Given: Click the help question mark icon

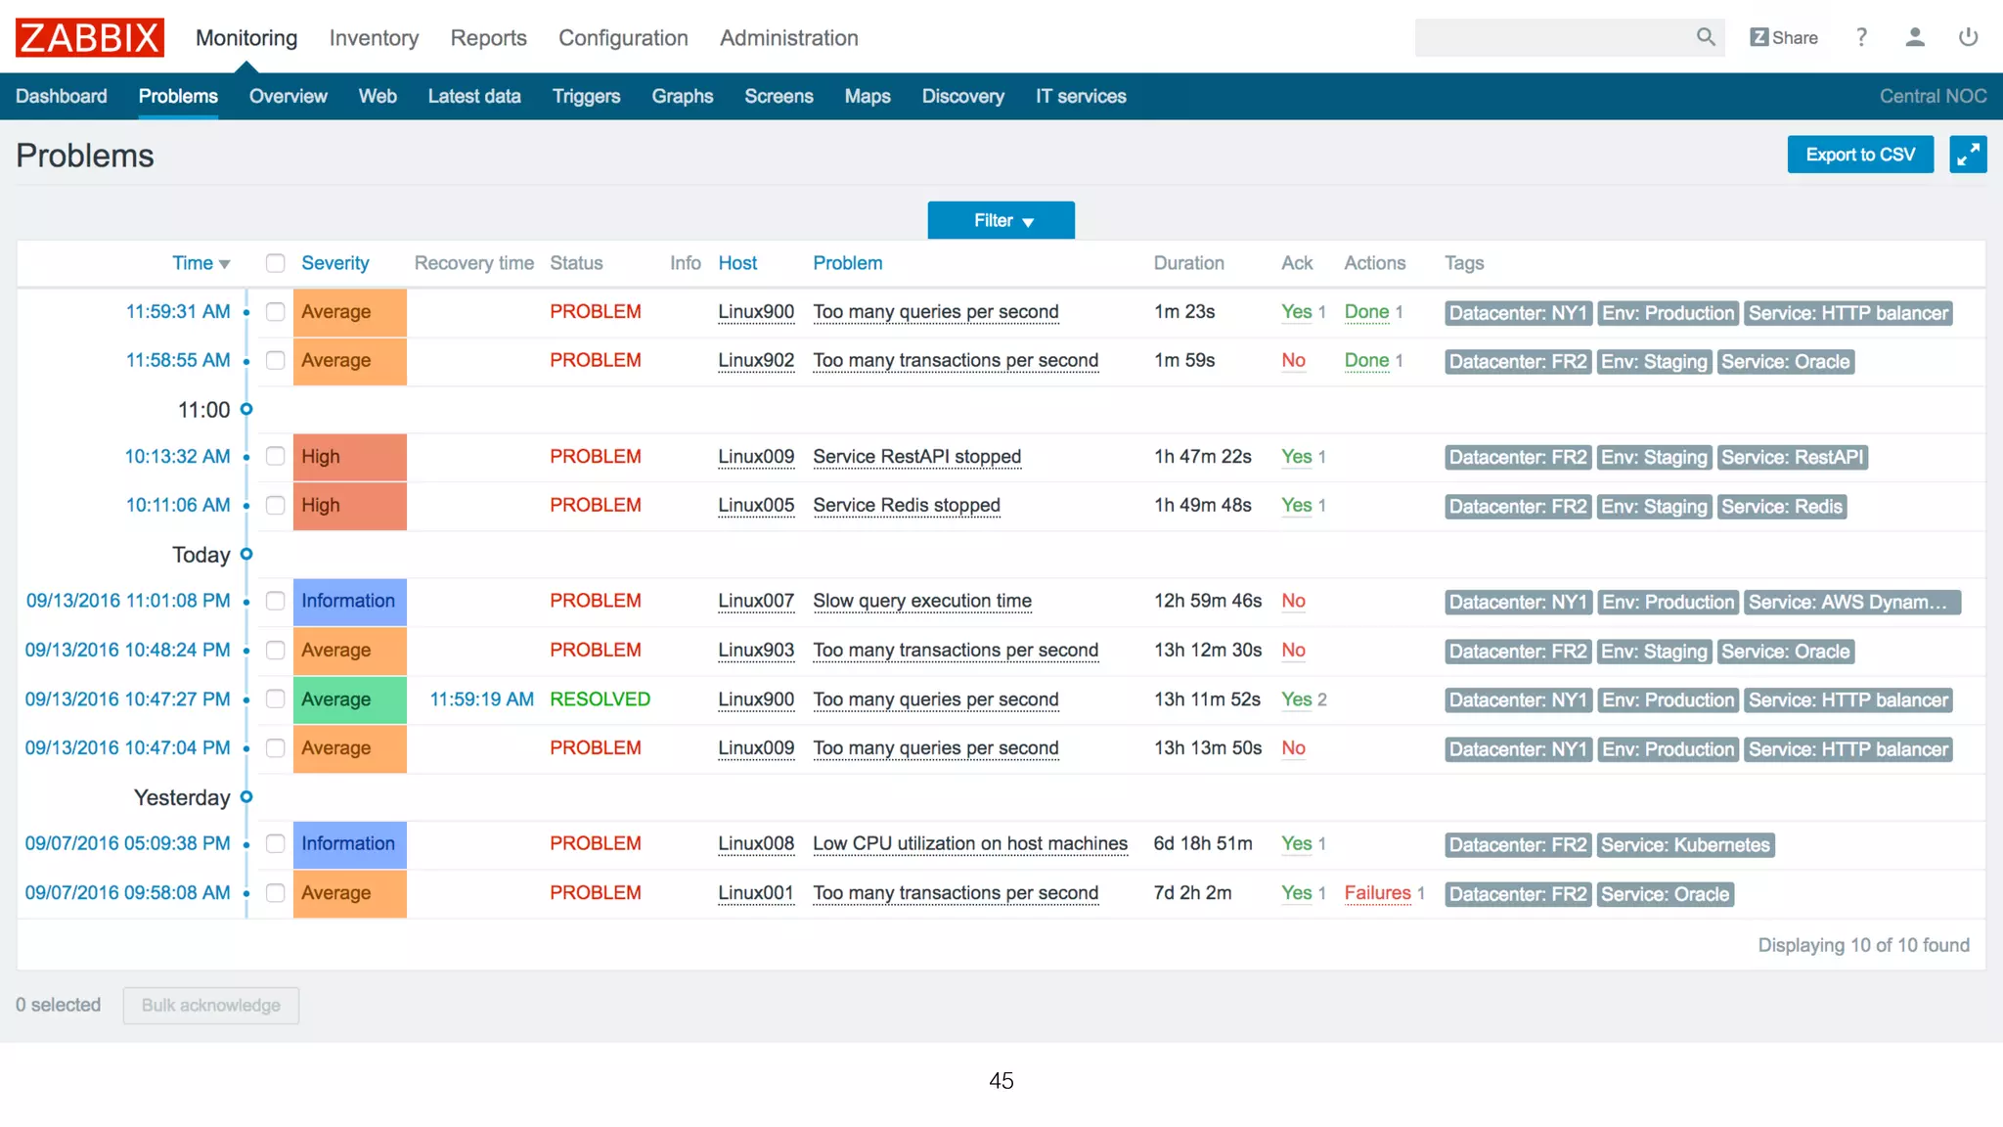Looking at the screenshot, I should [x=1861, y=37].
